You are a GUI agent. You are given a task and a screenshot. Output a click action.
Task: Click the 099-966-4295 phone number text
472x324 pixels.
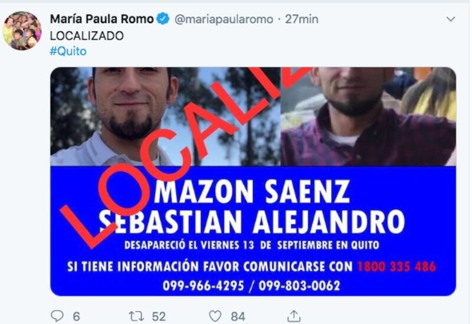pyautogui.click(x=203, y=286)
